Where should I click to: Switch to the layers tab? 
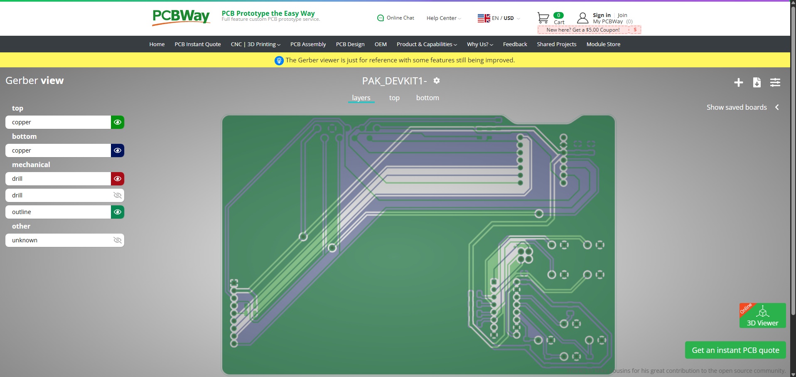(x=361, y=98)
